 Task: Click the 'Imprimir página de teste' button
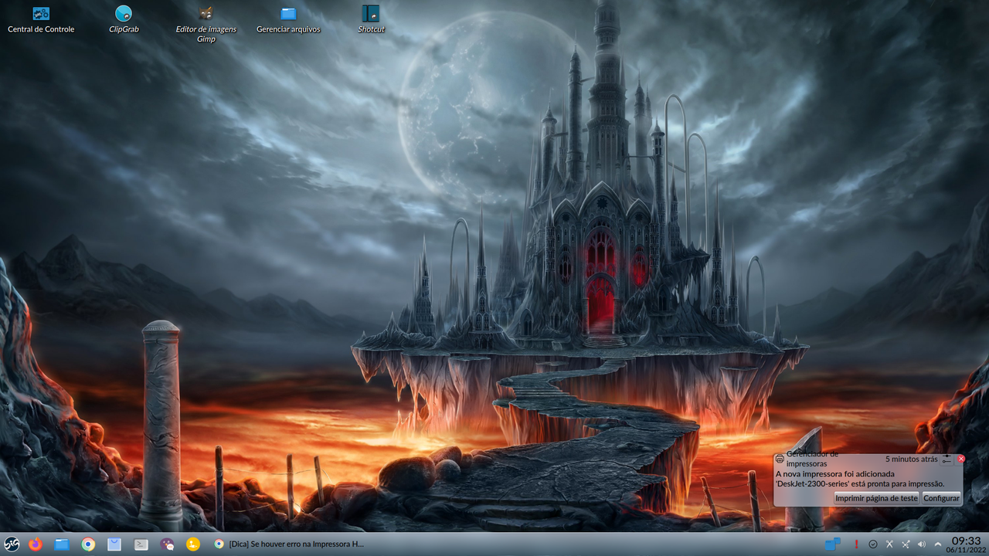tap(875, 498)
